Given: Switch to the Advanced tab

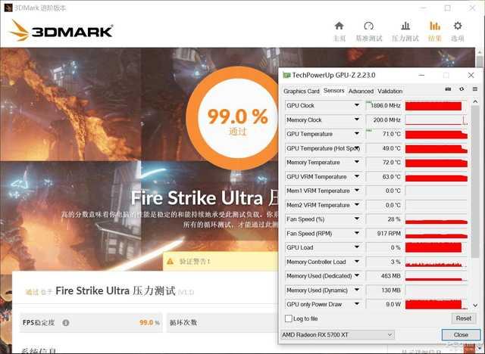Looking at the screenshot, I should 361,91.
